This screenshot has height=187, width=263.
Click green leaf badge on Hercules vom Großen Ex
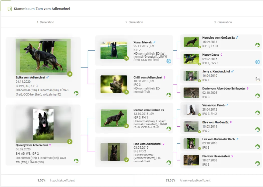point(257,45)
